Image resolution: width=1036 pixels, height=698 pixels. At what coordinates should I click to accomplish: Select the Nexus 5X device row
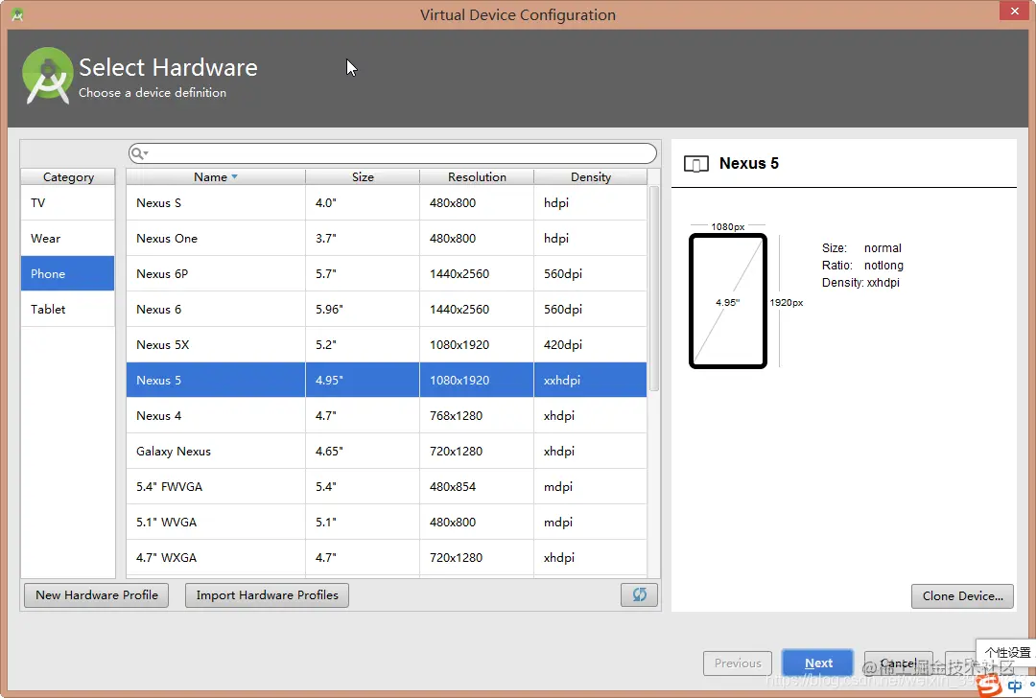[x=387, y=345]
